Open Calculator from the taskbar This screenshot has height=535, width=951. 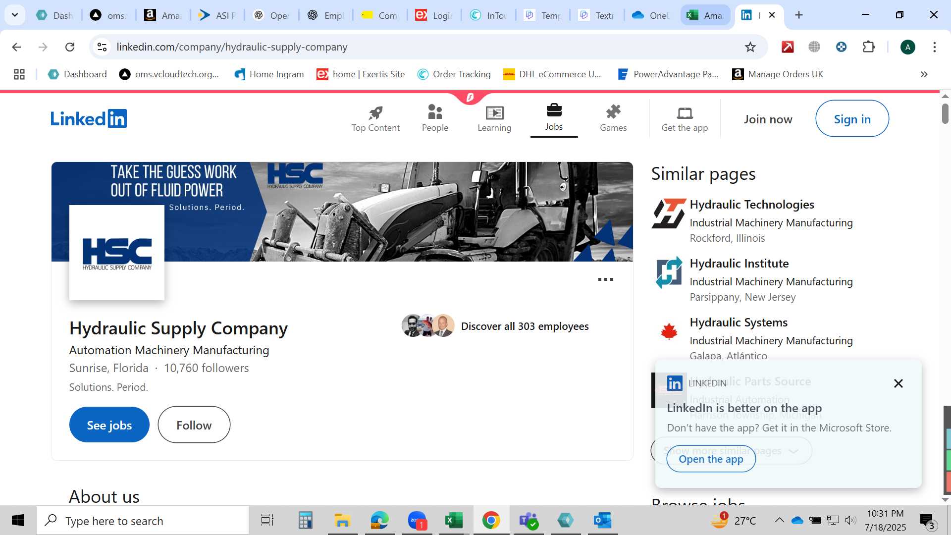point(305,521)
